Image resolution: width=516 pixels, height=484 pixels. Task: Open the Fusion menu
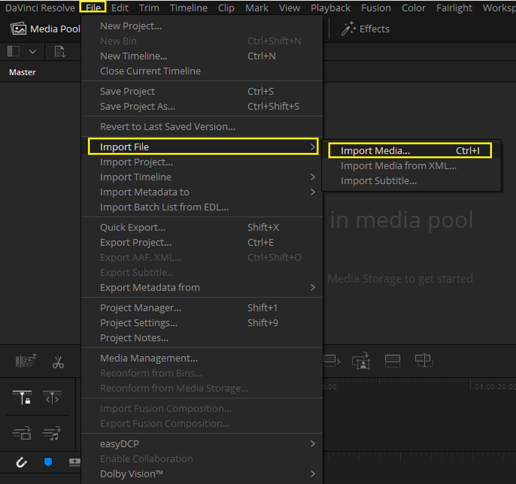[376, 7]
